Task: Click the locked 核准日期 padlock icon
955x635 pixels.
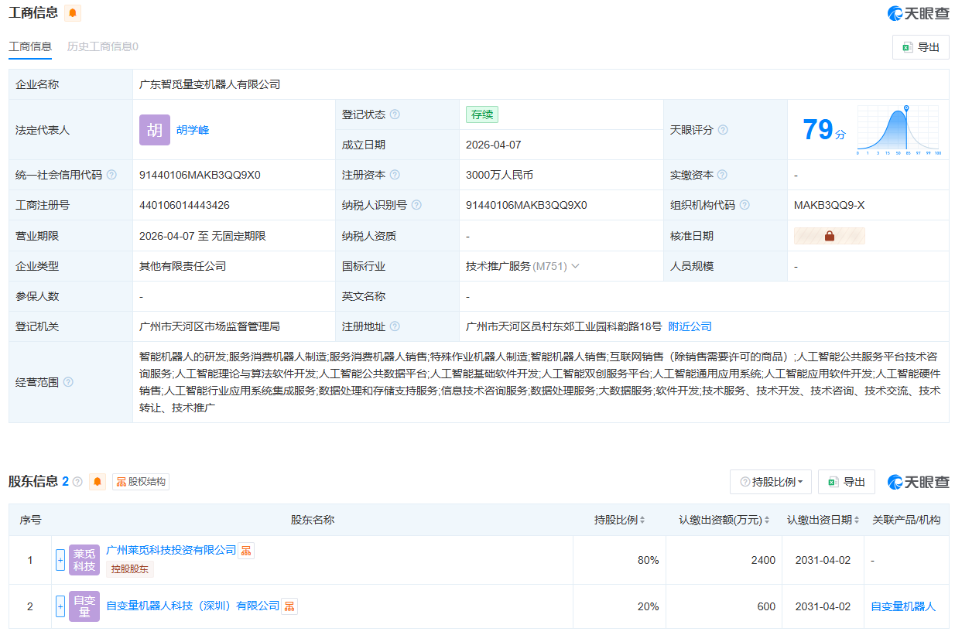Action: pyautogui.click(x=829, y=236)
